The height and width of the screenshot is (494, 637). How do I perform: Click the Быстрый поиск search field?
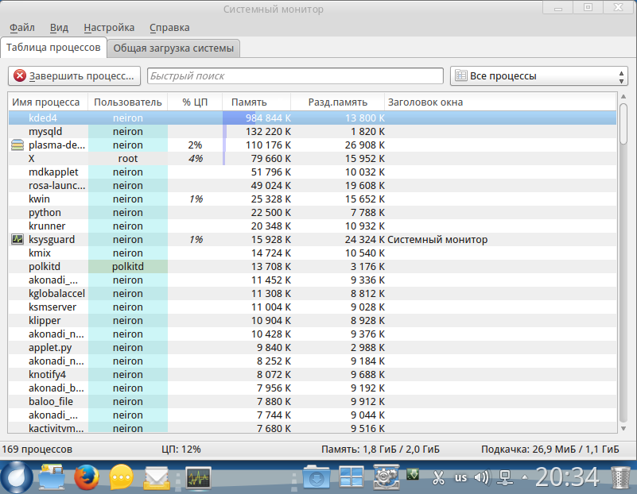click(x=295, y=75)
